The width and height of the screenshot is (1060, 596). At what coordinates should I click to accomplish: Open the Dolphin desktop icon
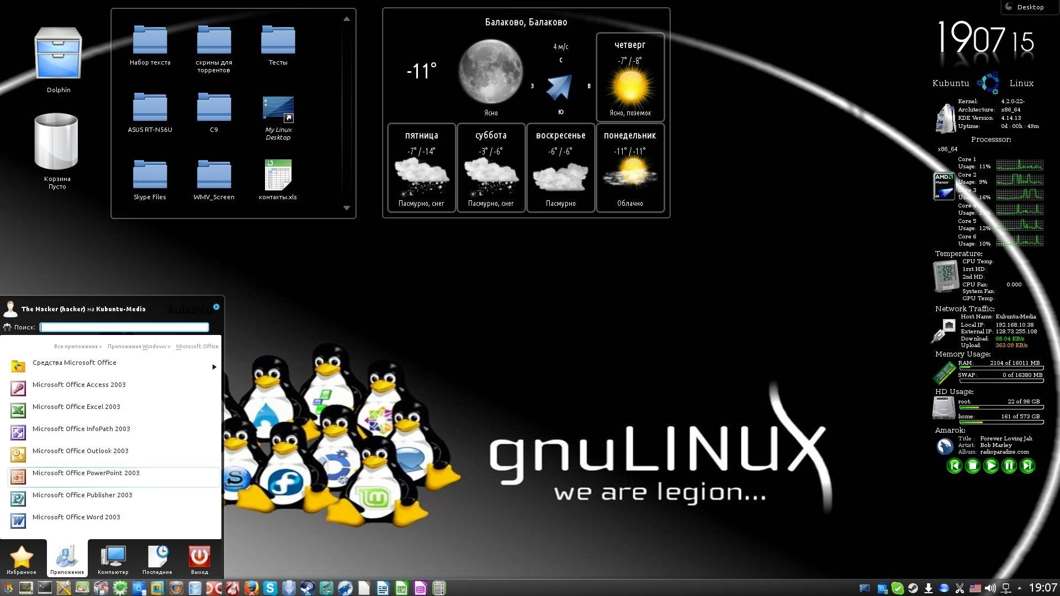(x=59, y=61)
